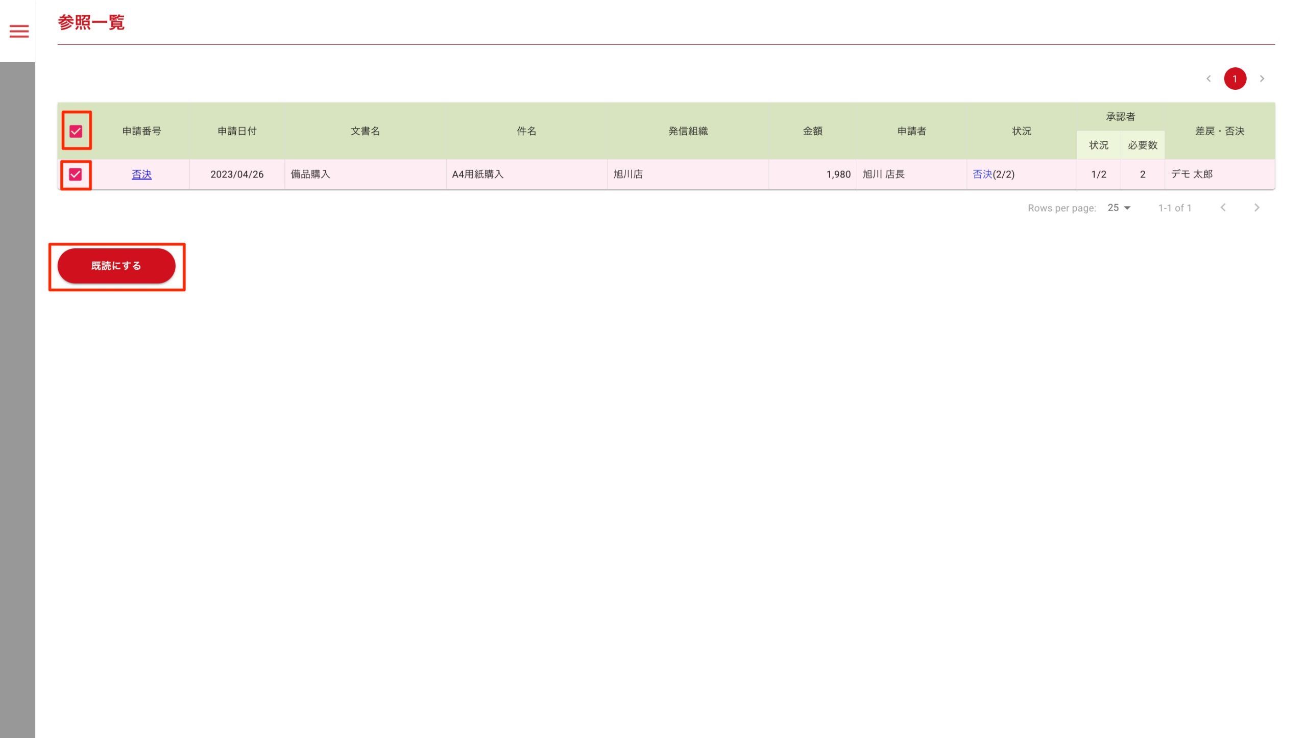Click the 申請者 column header
This screenshot has width=1307, height=738.
coord(911,131)
